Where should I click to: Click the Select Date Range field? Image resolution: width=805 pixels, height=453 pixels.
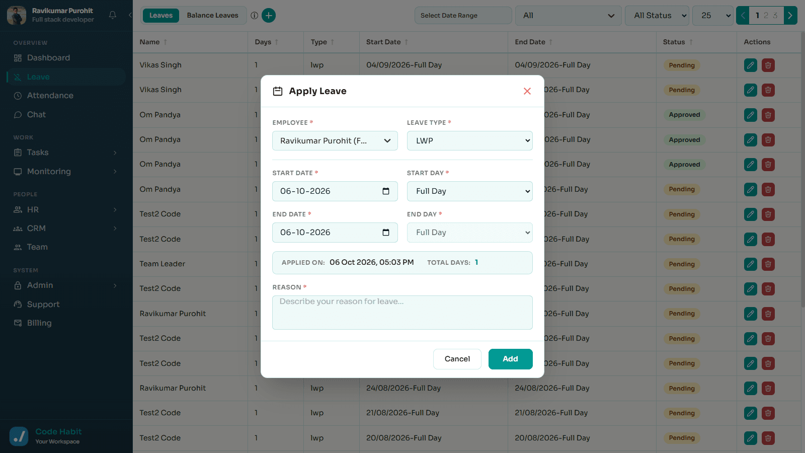tap(463, 16)
